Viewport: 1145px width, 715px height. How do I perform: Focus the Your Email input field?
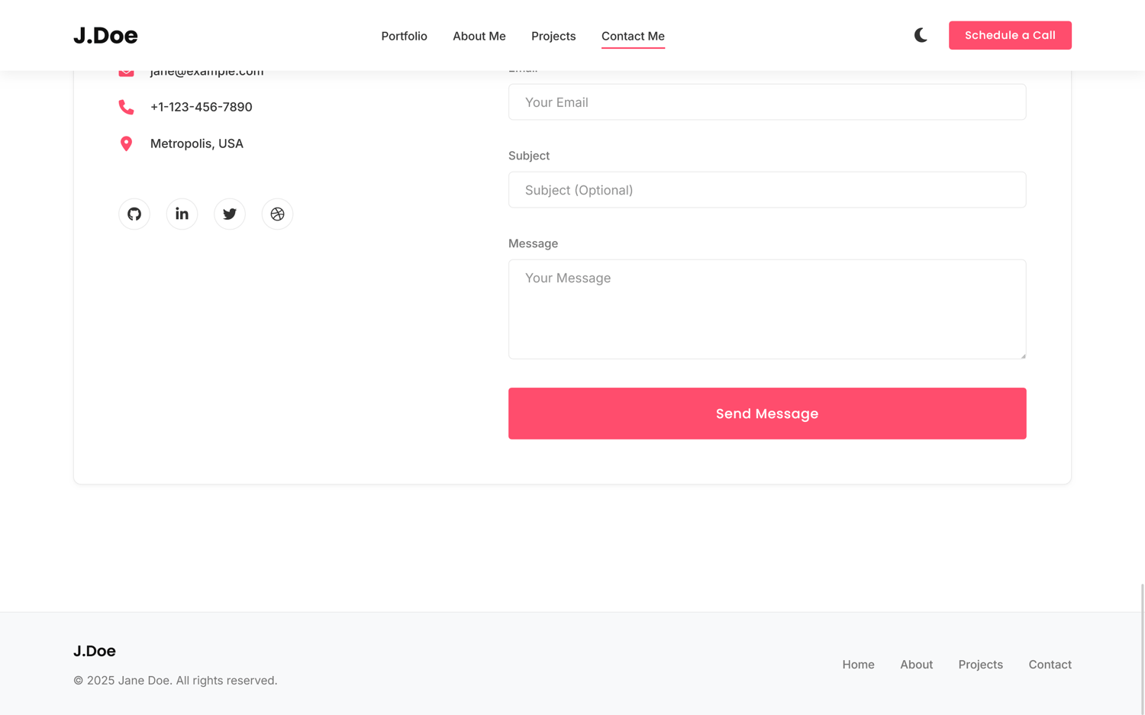pos(766,102)
